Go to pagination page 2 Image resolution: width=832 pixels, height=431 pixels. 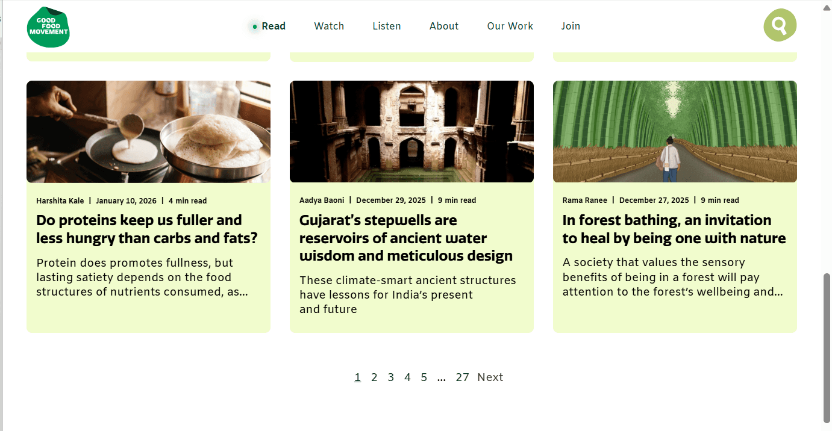click(374, 377)
